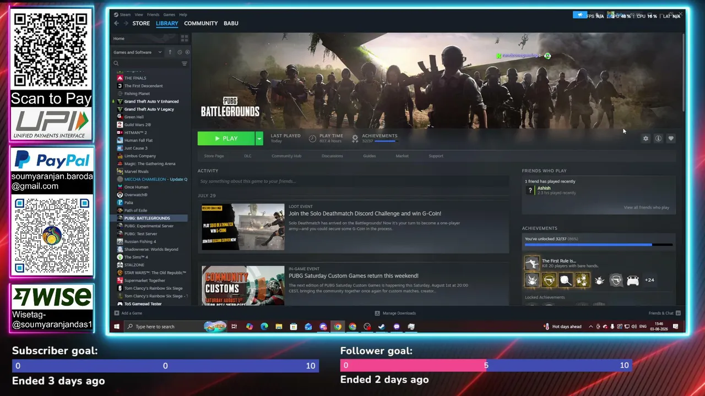The height and width of the screenshot is (396, 705).
Task: Open the Windows Start button
Action: 116,327
